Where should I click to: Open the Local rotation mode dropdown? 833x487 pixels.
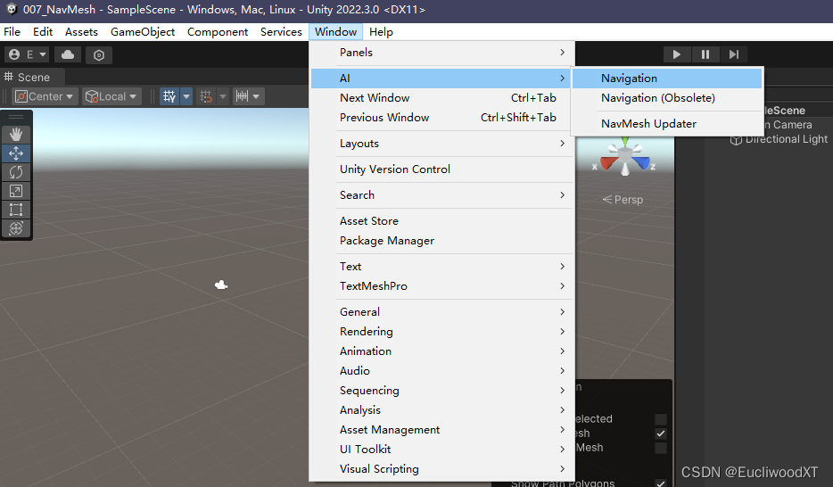[x=112, y=96]
